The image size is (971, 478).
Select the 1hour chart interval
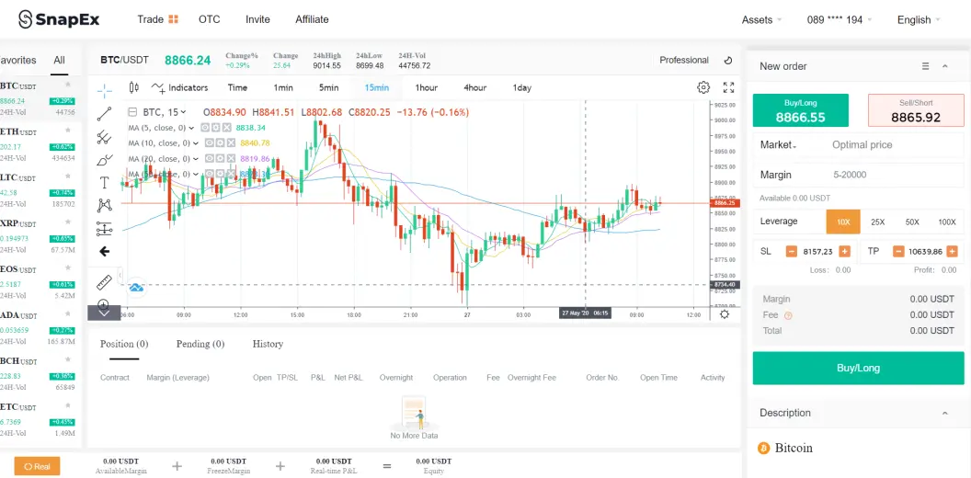tap(426, 88)
